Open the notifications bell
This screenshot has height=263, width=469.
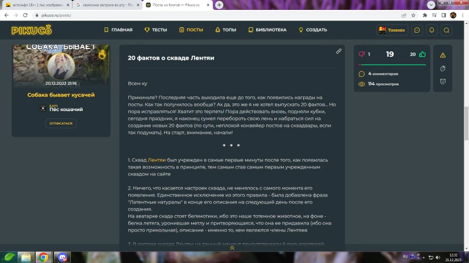click(431, 30)
